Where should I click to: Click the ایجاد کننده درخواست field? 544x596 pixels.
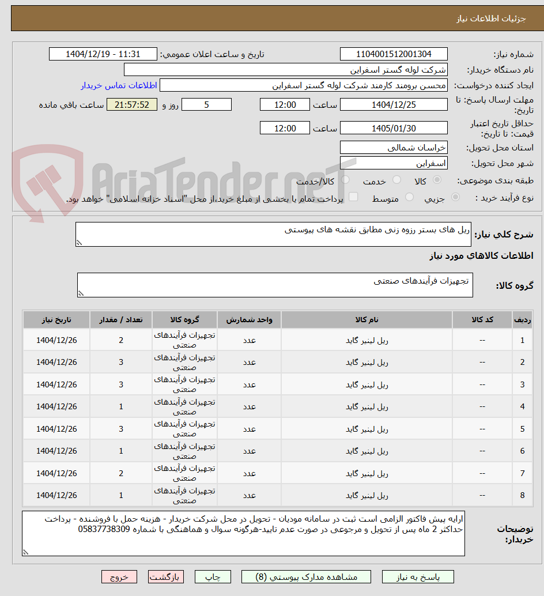(304, 85)
